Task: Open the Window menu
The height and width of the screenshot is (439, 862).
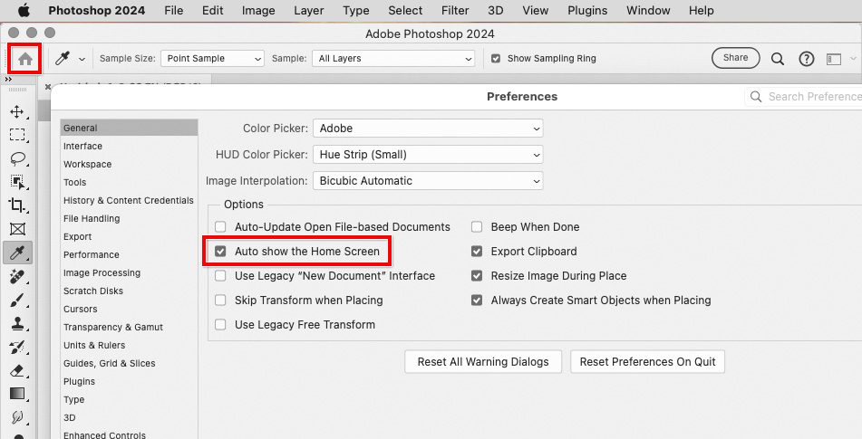Action: tap(648, 11)
